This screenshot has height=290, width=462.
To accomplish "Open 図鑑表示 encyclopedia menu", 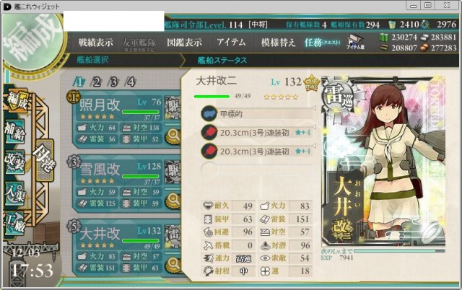I will click(185, 43).
